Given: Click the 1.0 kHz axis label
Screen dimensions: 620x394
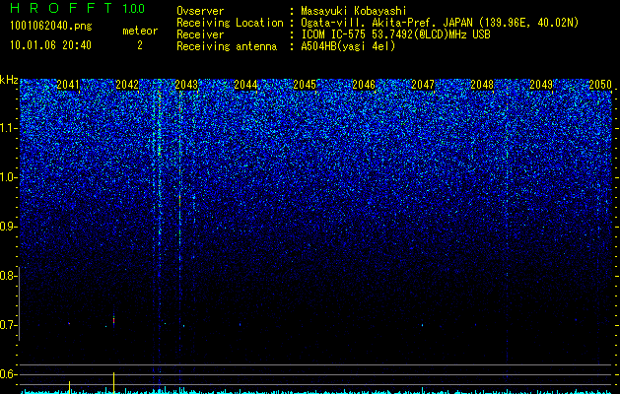Looking at the screenshot, I should 8,177.
